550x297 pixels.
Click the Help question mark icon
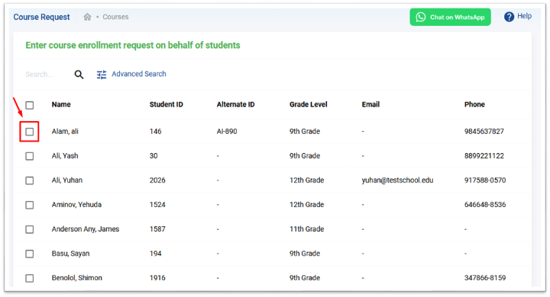pyautogui.click(x=509, y=17)
